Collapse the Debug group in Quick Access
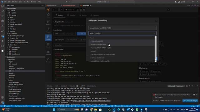 coord(7,80)
